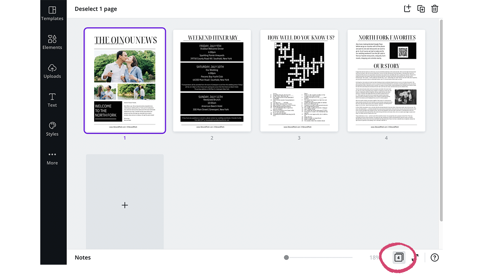Add a new page with the plus tile
Image resolution: width=483 pixels, height=278 pixels.
point(125,205)
